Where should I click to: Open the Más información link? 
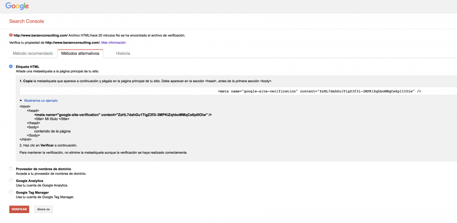tap(113, 42)
